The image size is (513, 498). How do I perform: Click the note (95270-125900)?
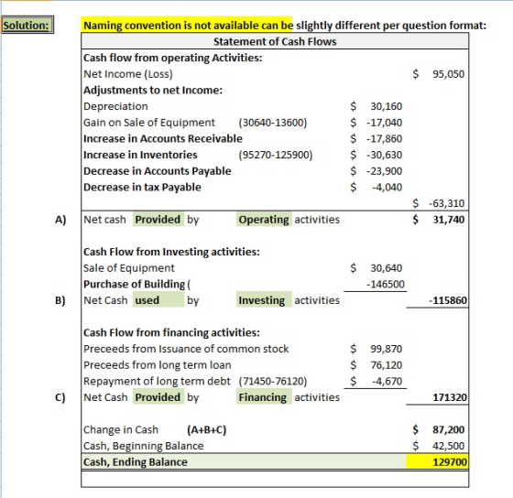pos(276,155)
